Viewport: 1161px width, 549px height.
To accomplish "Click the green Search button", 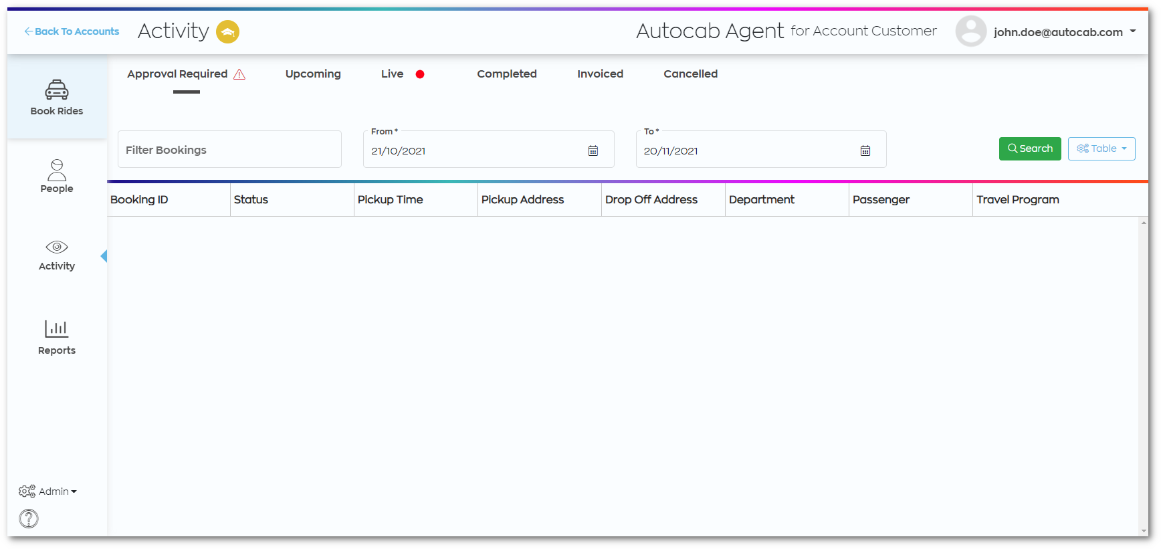I will point(1030,148).
